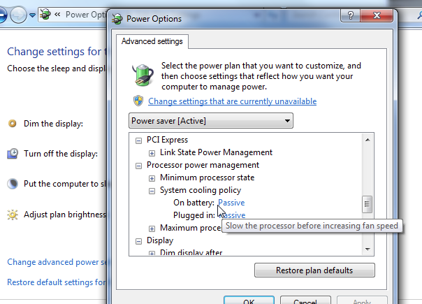Viewport: 422px width, 304px height.
Task: Click the Turn off the display monitor icon
Action: [13, 154]
